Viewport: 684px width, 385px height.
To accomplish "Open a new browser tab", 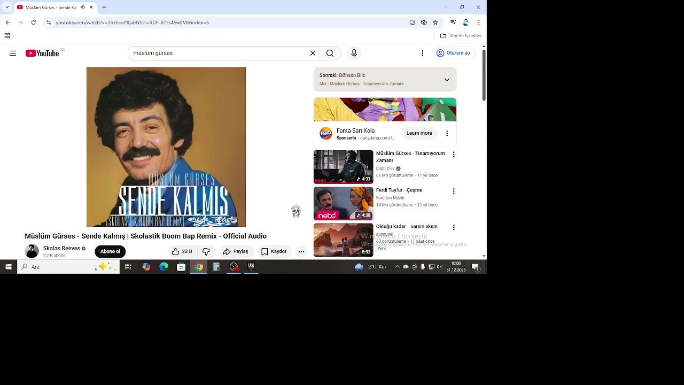I will click(x=104, y=7).
